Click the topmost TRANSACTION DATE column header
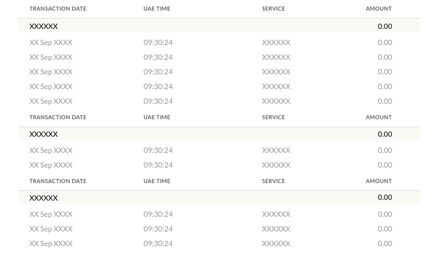This screenshot has height=265, width=438. coord(58,8)
